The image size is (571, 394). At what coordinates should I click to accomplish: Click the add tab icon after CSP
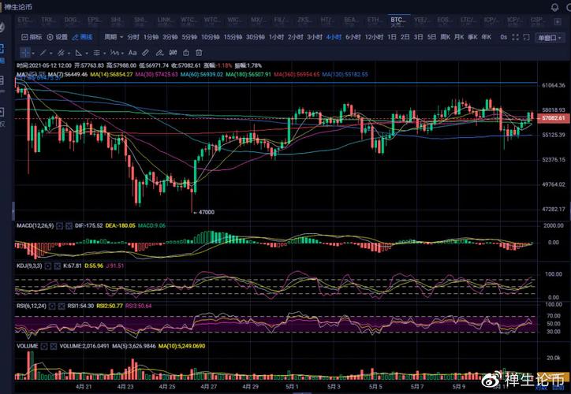tap(559, 19)
